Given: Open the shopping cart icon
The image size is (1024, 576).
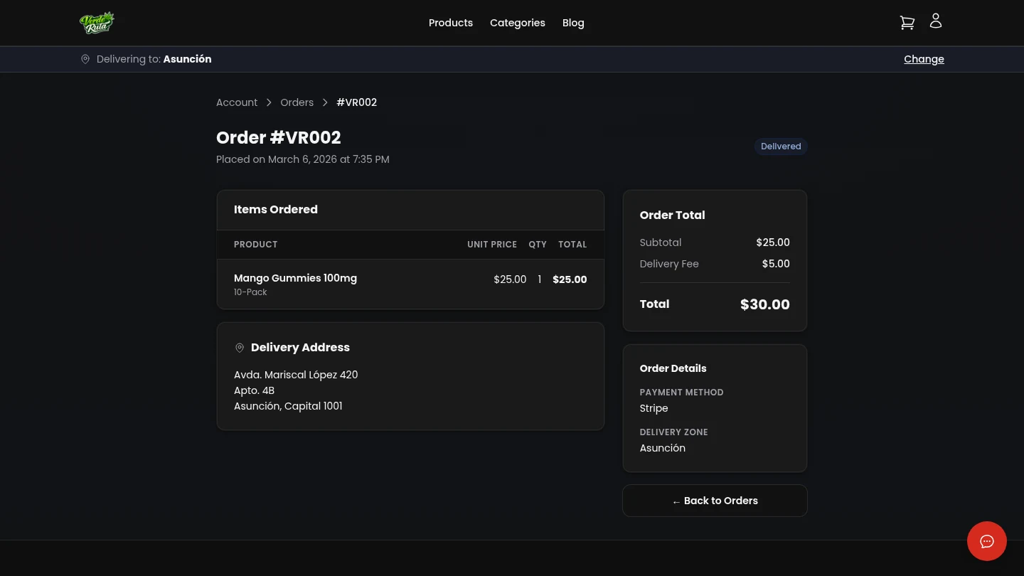Looking at the screenshot, I should tap(907, 22).
